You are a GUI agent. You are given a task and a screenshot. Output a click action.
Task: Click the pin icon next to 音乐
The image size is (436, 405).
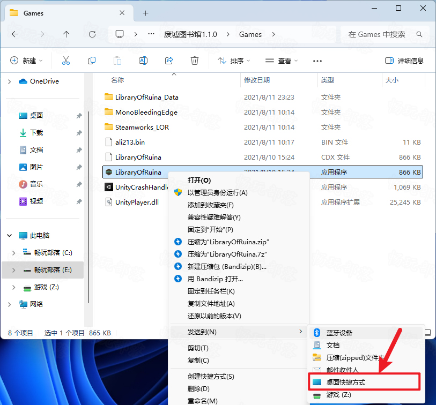click(79, 184)
